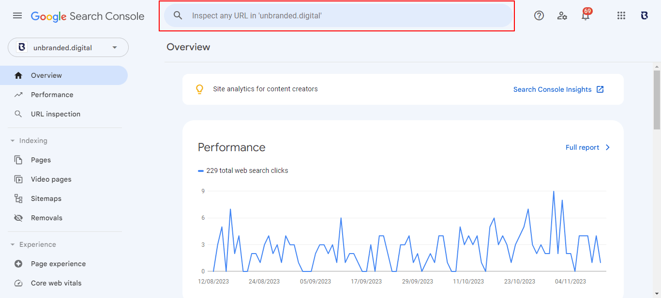Click the Sitemaps tree icon
The image size is (661, 298).
point(18,199)
